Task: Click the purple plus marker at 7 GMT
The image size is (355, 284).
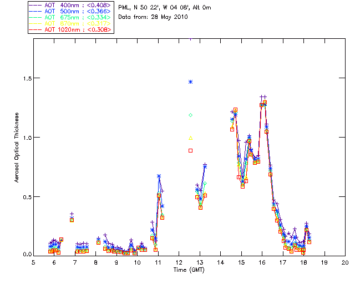Action: pos(72,214)
